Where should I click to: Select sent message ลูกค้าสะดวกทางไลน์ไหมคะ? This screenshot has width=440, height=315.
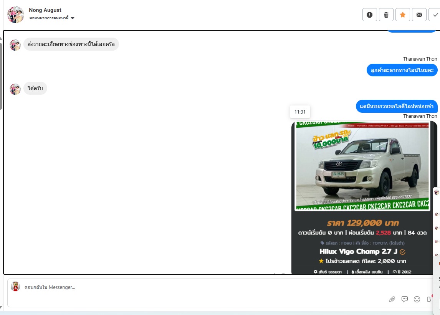(402, 70)
